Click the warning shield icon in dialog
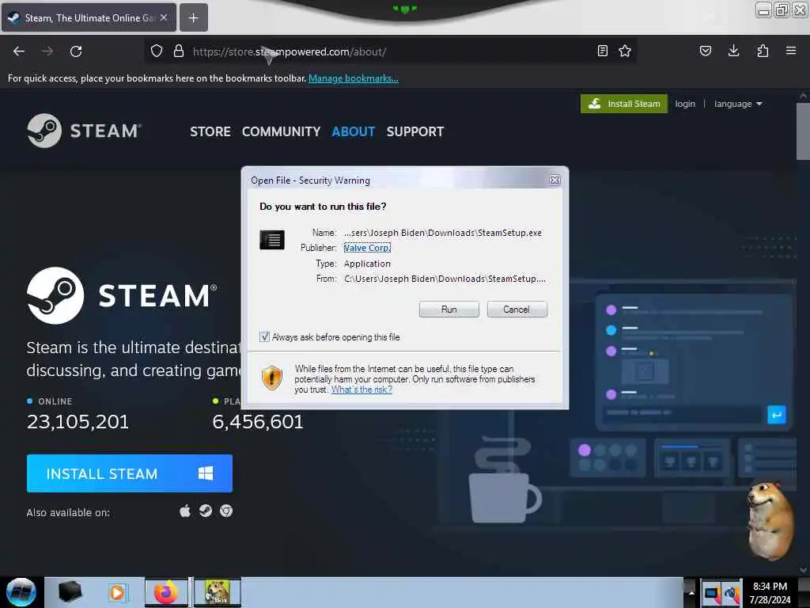Screen dimensions: 810x608 click(272, 378)
